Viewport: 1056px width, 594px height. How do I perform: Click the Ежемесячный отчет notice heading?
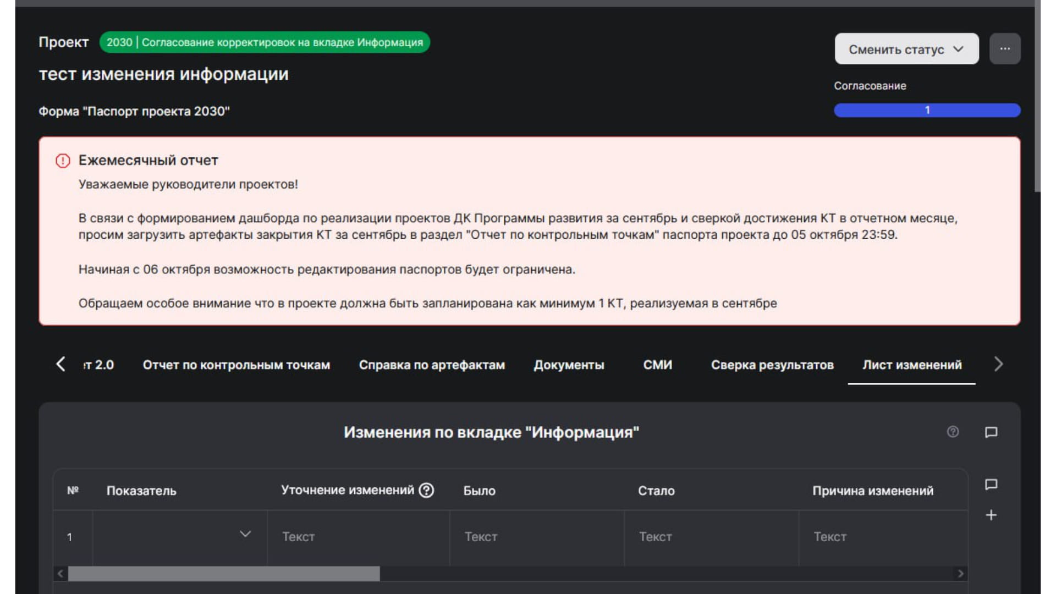(x=148, y=161)
